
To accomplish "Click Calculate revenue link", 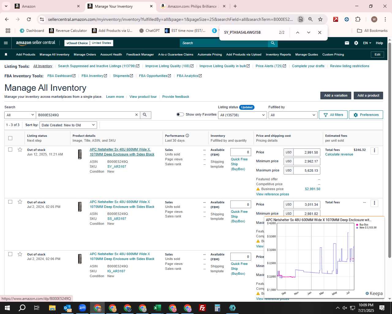I will 339,154.
